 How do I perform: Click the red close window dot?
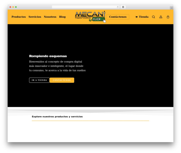pyautogui.click(x=10, y=7)
